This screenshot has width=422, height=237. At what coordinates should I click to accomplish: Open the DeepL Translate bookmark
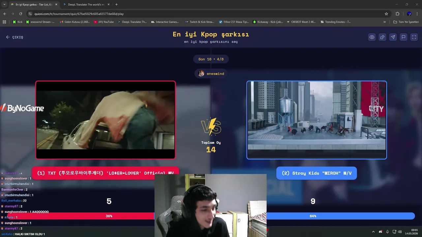[132, 22]
